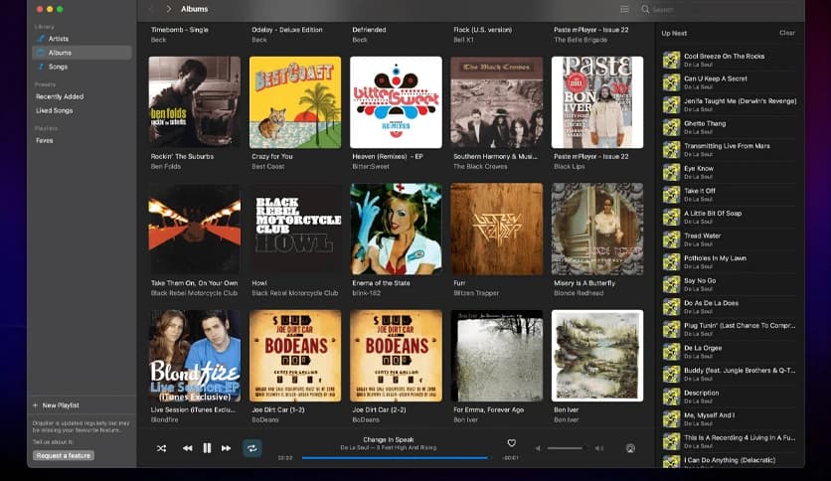Open the Recently Added preset

[x=60, y=96]
